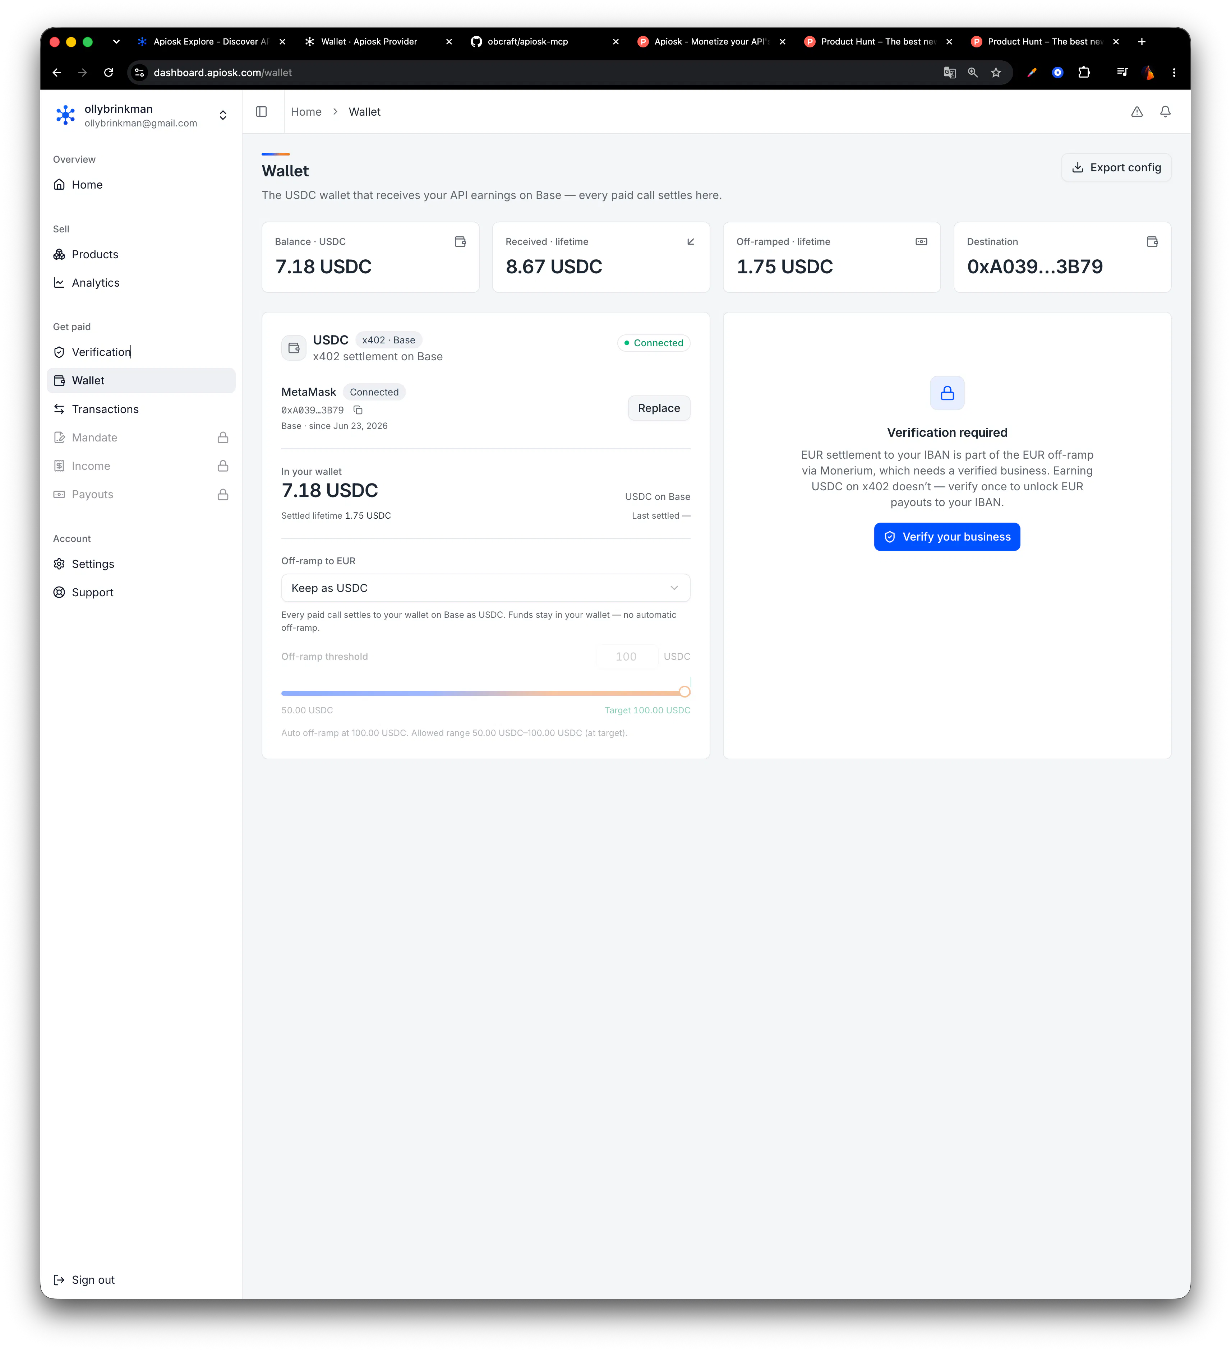The image size is (1231, 1352).
Task: Open the media controls icon in toolbar
Action: [x=1122, y=73]
